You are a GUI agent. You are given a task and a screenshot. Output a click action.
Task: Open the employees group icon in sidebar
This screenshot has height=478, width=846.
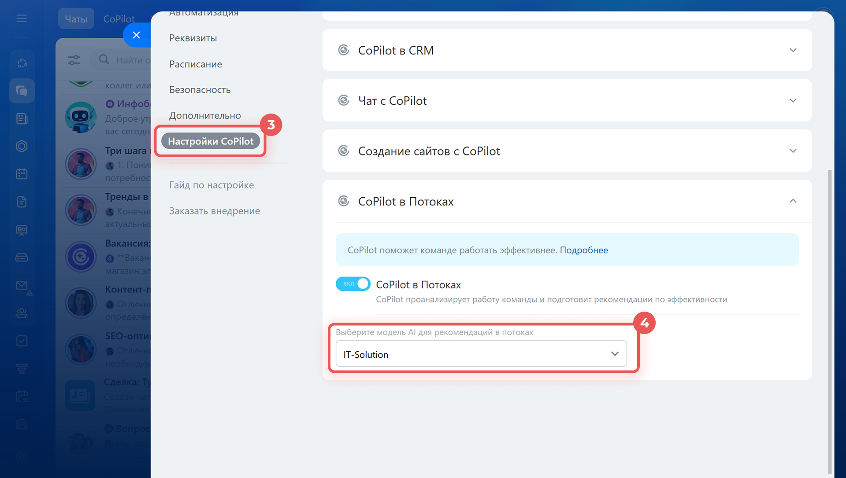click(x=22, y=313)
